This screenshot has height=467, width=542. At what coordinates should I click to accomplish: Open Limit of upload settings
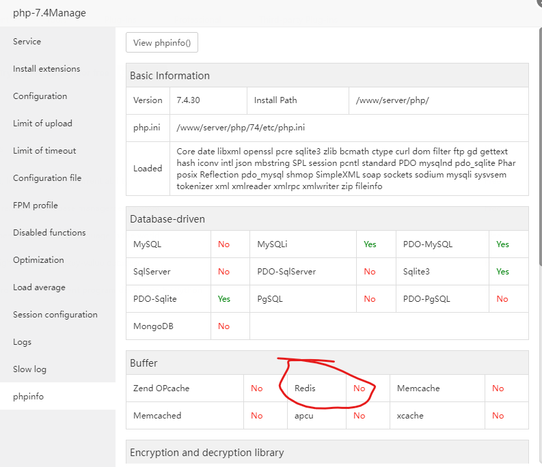[42, 124]
